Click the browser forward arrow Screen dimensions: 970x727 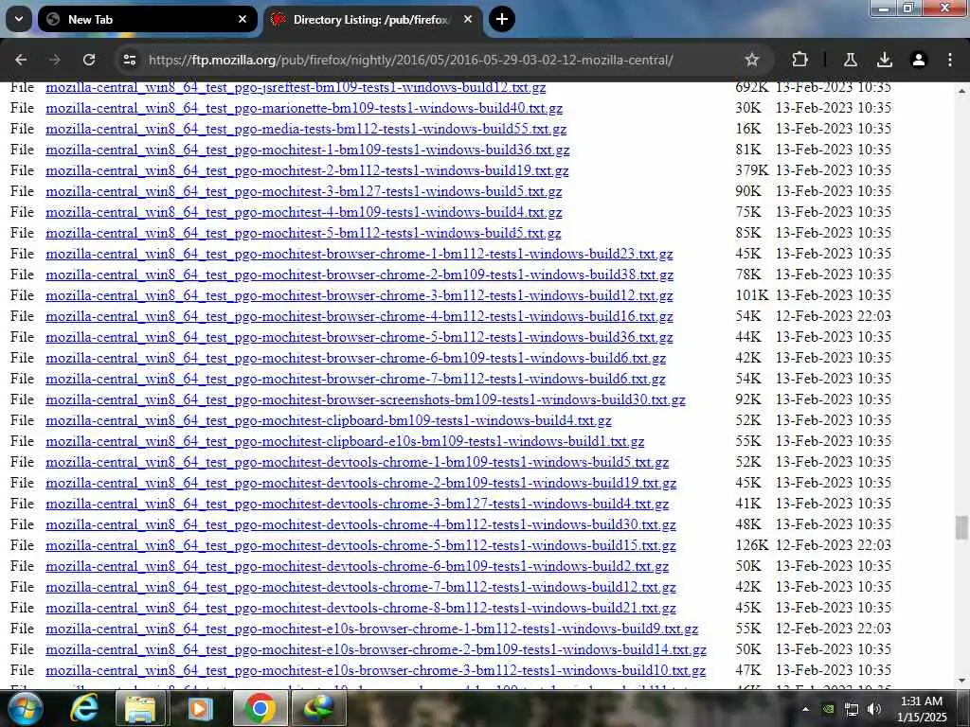[x=55, y=60]
